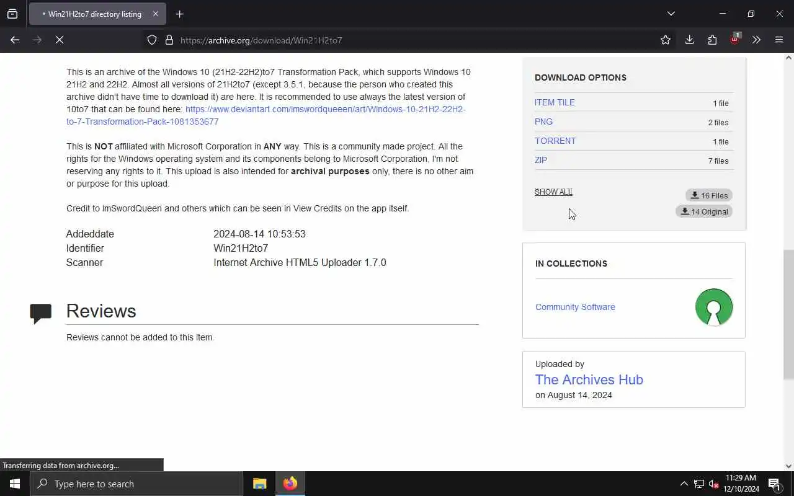
Task: Open the muted volume tray icon
Action: click(x=714, y=484)
